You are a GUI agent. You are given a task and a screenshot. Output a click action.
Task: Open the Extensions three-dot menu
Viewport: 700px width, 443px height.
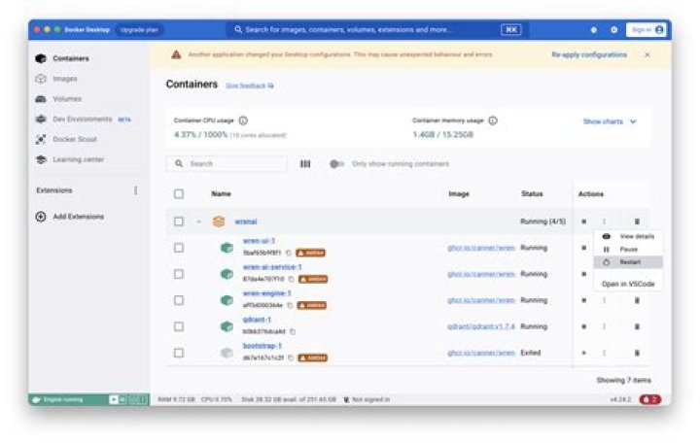click(x=135, y=190)
